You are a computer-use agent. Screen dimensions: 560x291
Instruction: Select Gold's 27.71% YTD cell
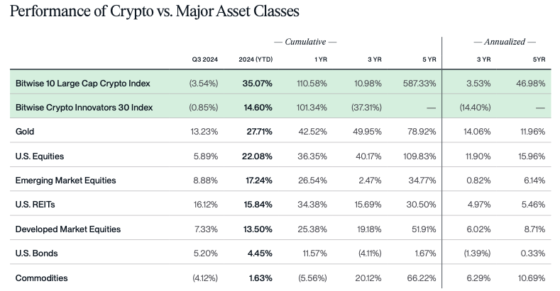(x=258, y=132)
